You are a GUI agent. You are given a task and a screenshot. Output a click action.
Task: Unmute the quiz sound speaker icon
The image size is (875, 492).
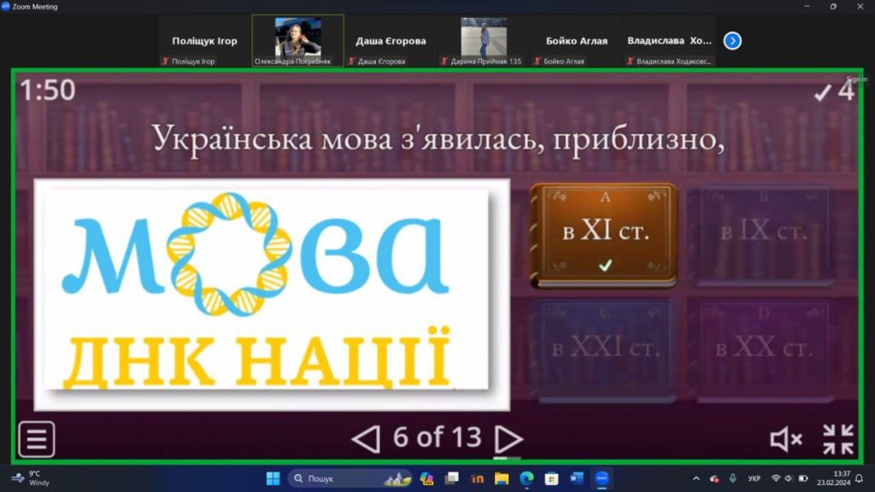786,440
